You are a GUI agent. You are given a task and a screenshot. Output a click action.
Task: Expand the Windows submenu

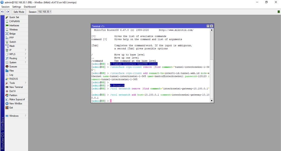click(26, 116)
